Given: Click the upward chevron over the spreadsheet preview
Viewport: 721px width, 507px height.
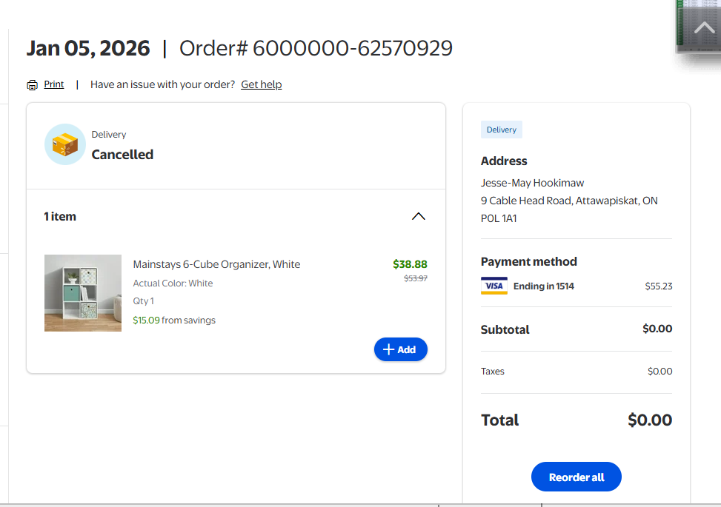Looking at the screenshot, I should click(x=703, y=29).
